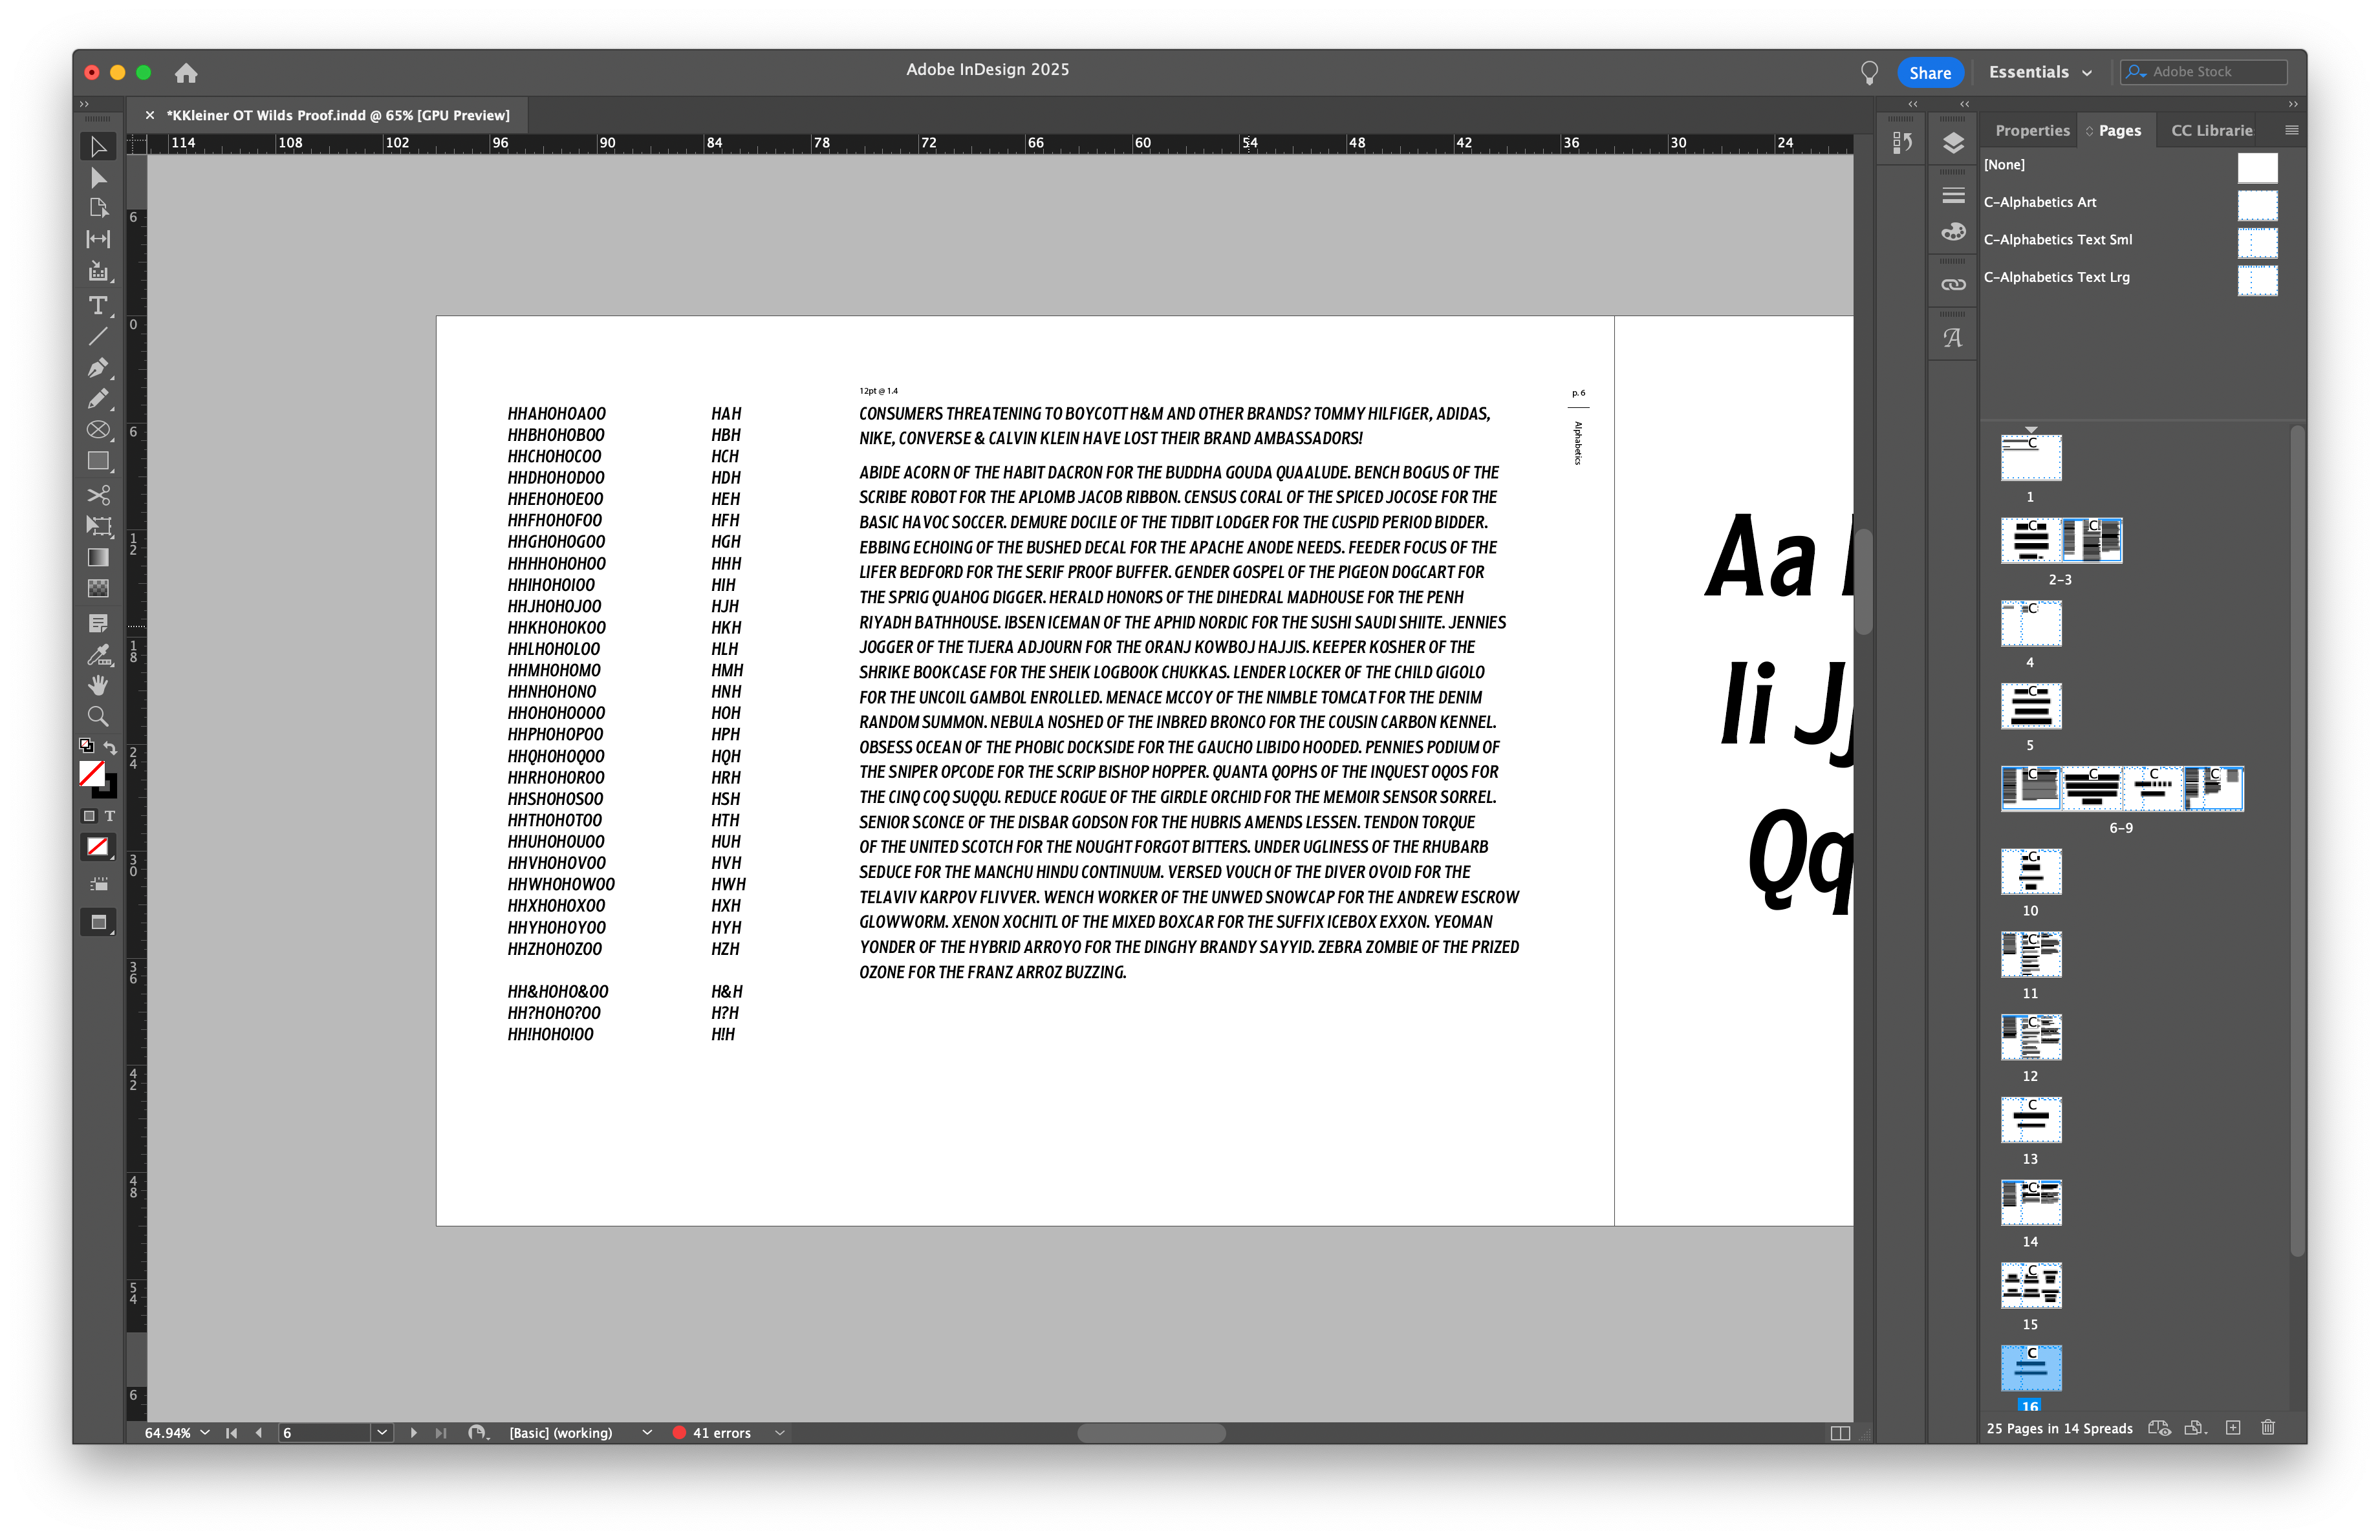The width and height of the screenshot is (2380, 1540).
Task: Select [None] parent page
Action: [x=2130, y=165]
